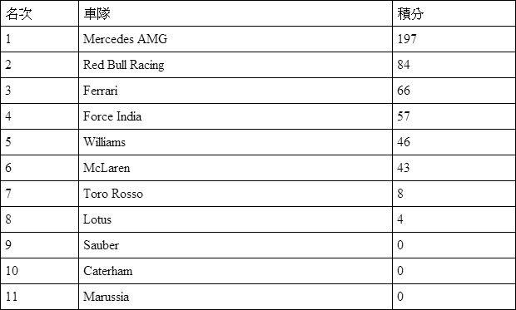The height and width of the screenshot is (310, 516).
Task: Click the Ferrari team cell
Action: coord(236,91)
